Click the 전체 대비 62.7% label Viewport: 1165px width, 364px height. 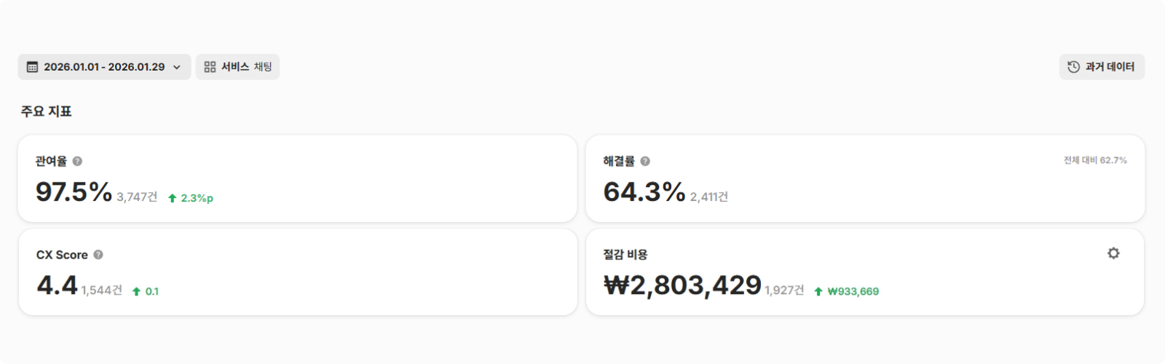pos(1095,160)
